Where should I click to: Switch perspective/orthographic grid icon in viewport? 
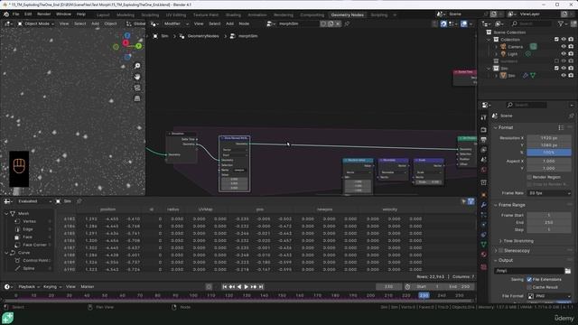coord(137,98)
